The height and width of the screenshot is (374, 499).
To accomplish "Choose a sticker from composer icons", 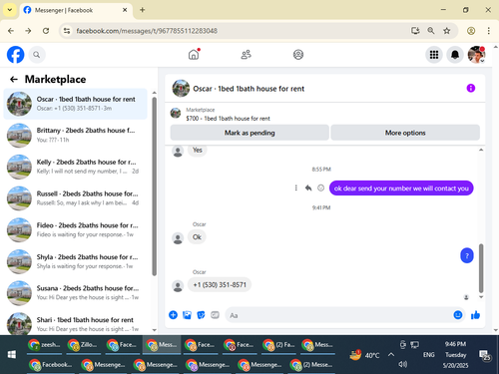I will [x=201, y=315].
